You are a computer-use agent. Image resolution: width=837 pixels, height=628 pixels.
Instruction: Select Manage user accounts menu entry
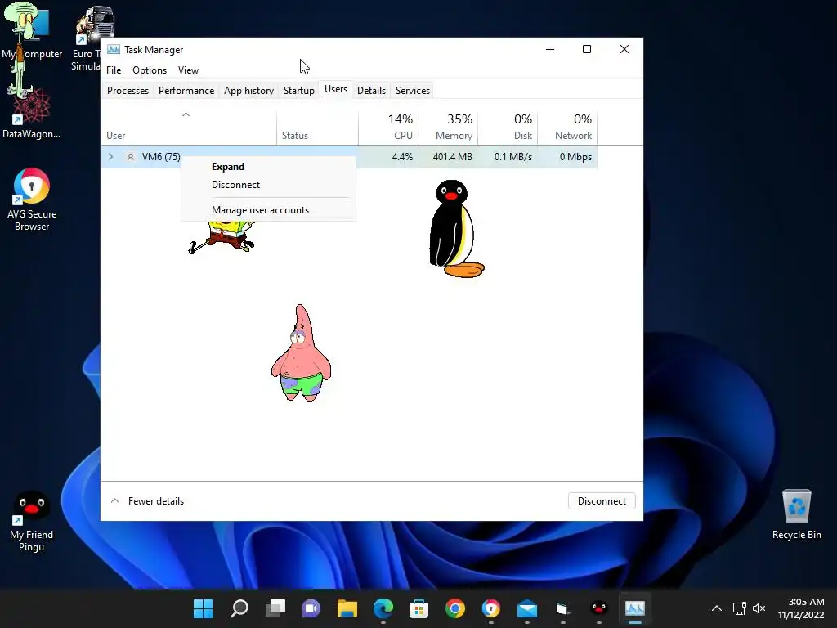[x=268, y=210]
